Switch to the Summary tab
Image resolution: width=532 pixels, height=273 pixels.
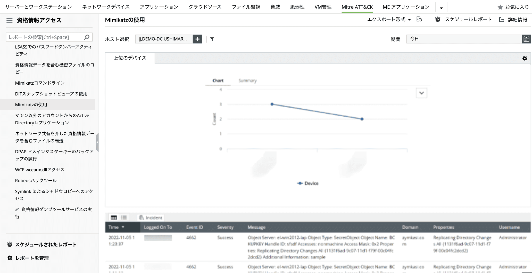click(x=247, y=81)
